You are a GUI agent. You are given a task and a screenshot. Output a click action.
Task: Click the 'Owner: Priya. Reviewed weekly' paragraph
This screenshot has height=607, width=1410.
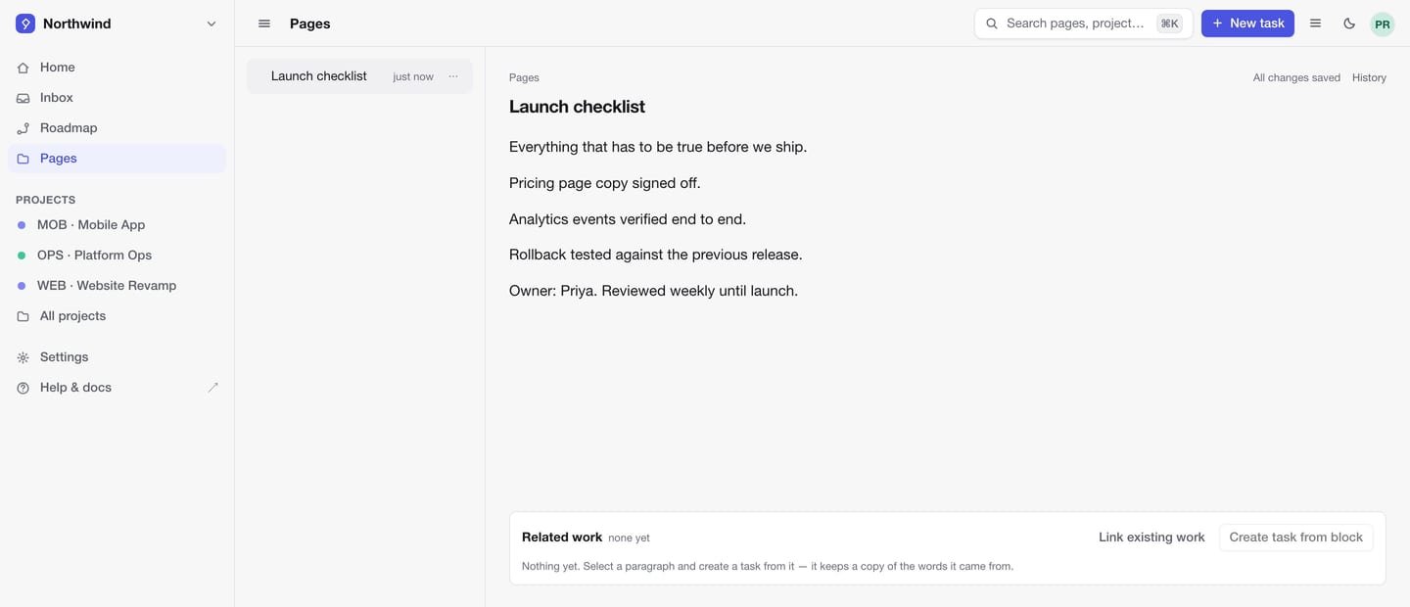[653, 291]
